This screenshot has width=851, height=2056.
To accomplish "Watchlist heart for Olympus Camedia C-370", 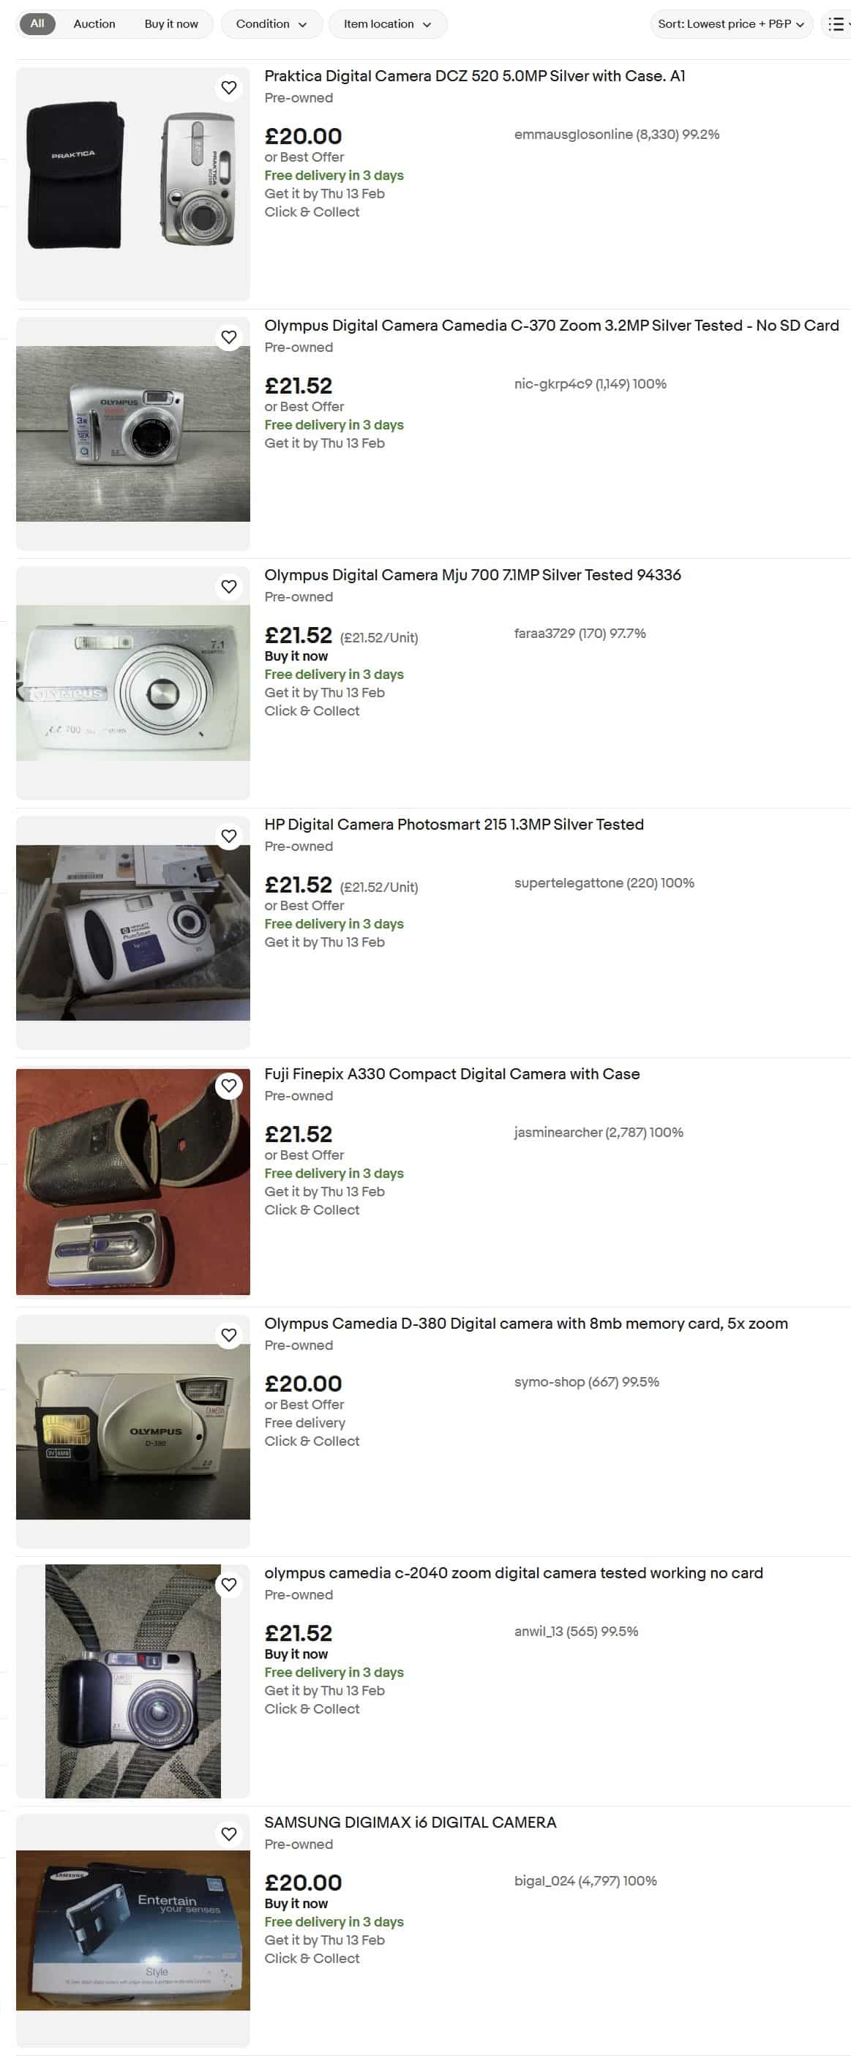I will 229,337.
